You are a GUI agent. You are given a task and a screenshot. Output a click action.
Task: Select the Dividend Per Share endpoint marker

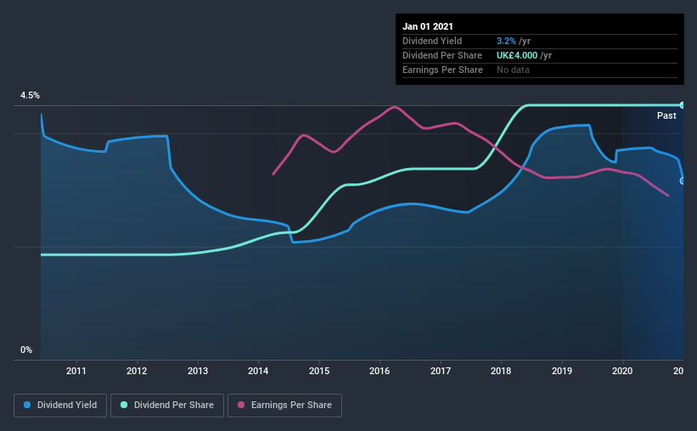click(x=682, y=105)
